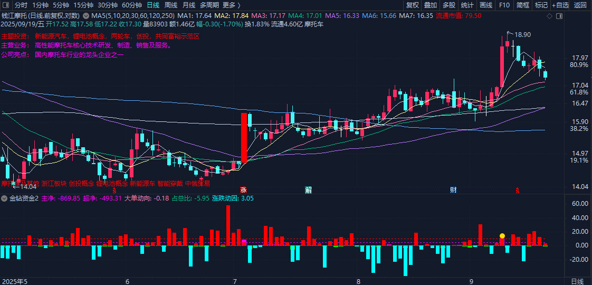Click the 钱江摩托 stock title
Screen dimensions: 592x285
pos(14,16)
